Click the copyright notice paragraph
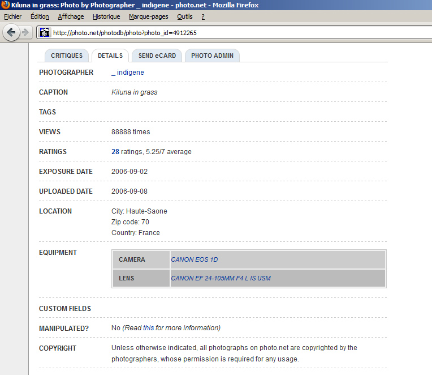 (234, 353)
